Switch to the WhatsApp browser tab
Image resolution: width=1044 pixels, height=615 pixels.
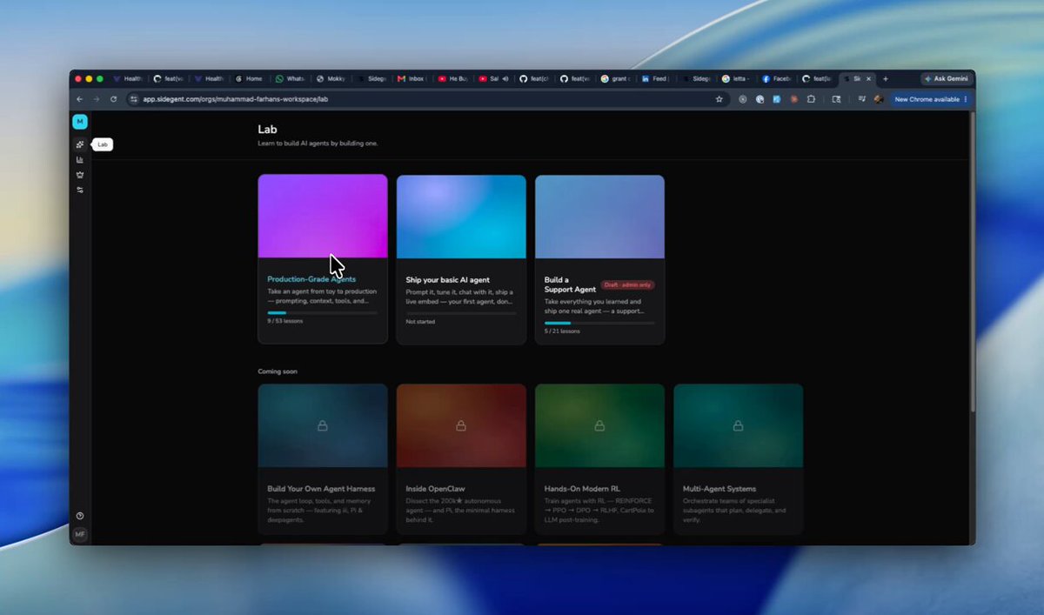point(291,78)
